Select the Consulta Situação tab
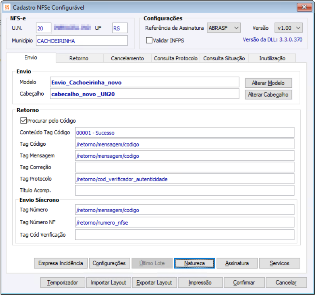315x295 pixels. (x=224, y=58)
